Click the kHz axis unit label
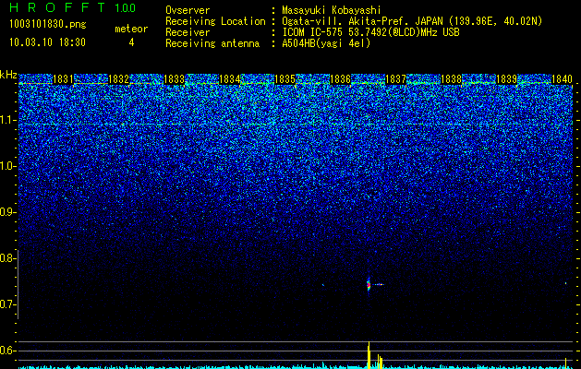This screenshot has width=581, height=369. coord(8,75)
